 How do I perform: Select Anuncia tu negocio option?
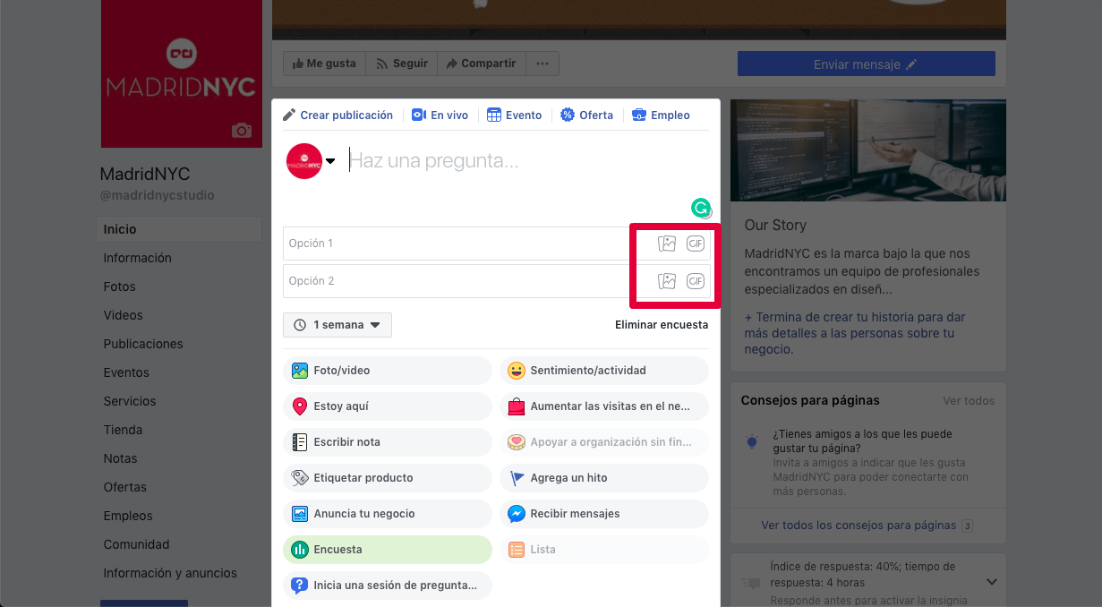(x=388, y=514)
